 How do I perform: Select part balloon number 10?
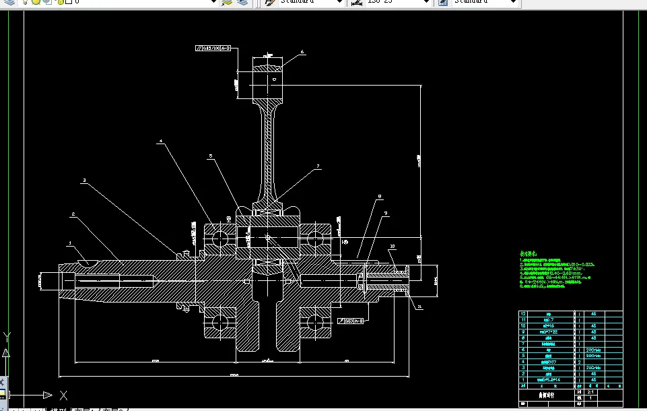(x=393, y=246)
